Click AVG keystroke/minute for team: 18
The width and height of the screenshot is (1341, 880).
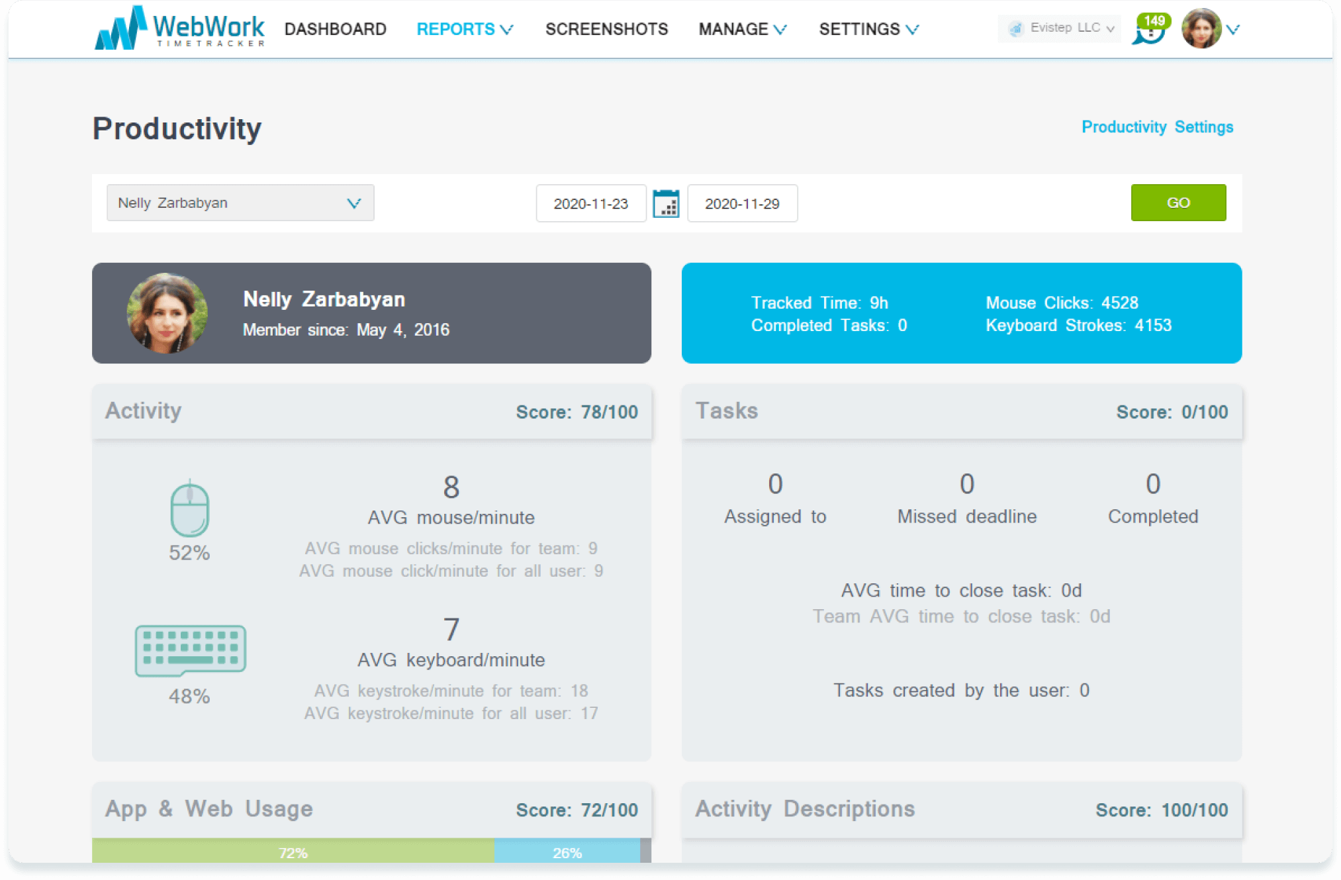(451, 691)
